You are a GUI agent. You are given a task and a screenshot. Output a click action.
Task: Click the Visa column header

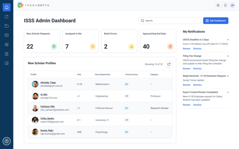pos(79,74)
